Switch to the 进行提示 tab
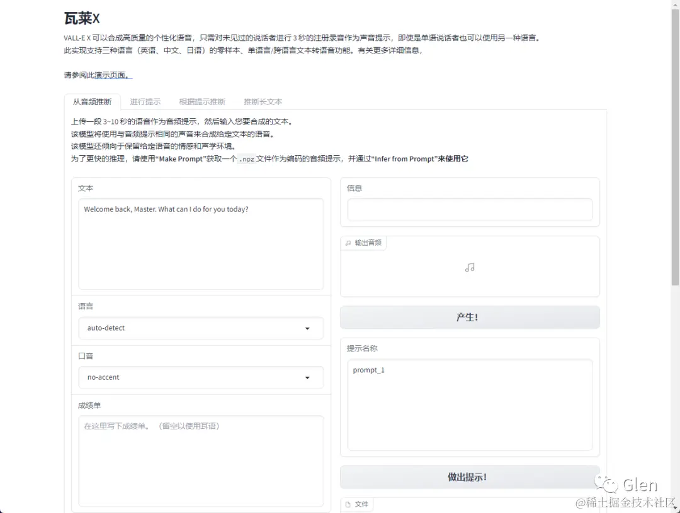The image size is (680, 513). tap(145, 102)
